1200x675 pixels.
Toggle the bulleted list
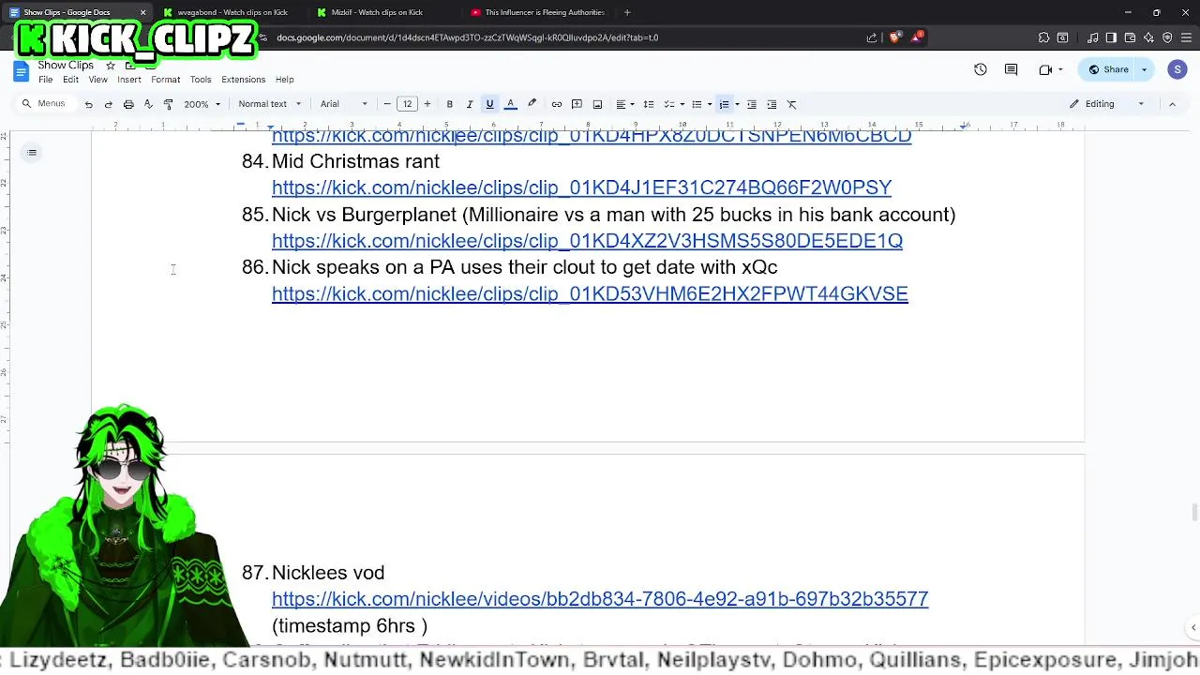coord(696,104)
